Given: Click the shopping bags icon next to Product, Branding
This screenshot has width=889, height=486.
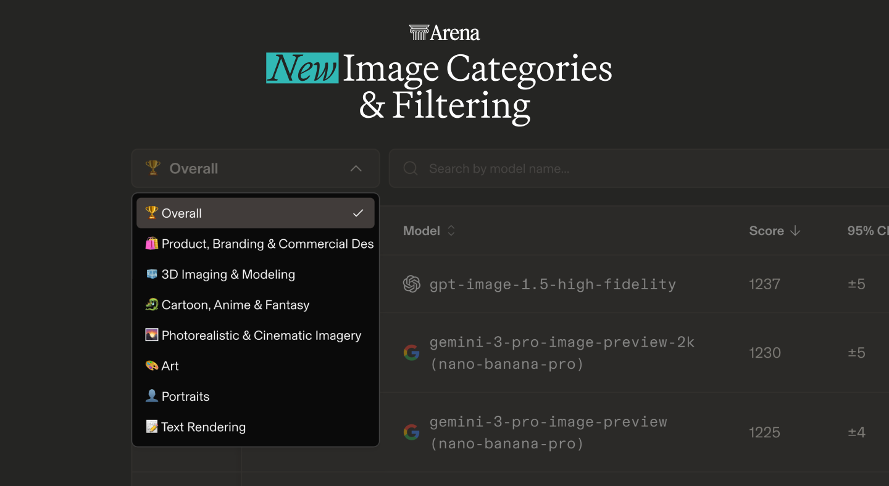Looking at the screenshot, I should coord(151,243).
